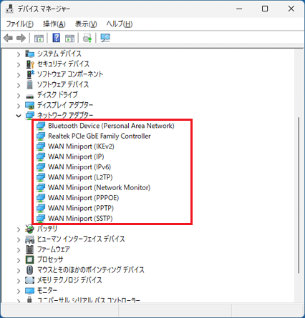Select the メモリ テクノロジ デバイス label

(69, 280)
